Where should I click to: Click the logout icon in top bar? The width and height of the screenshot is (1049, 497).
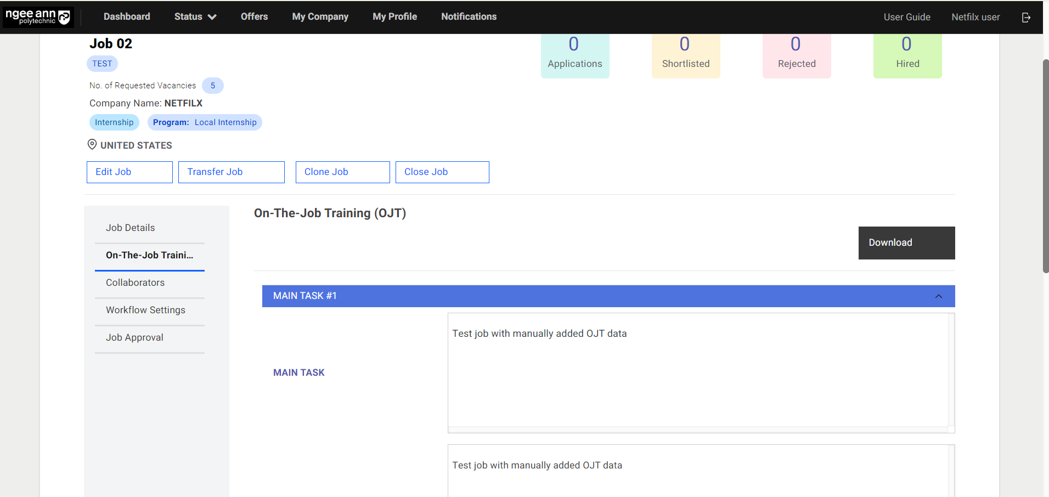click(1026, 18)
